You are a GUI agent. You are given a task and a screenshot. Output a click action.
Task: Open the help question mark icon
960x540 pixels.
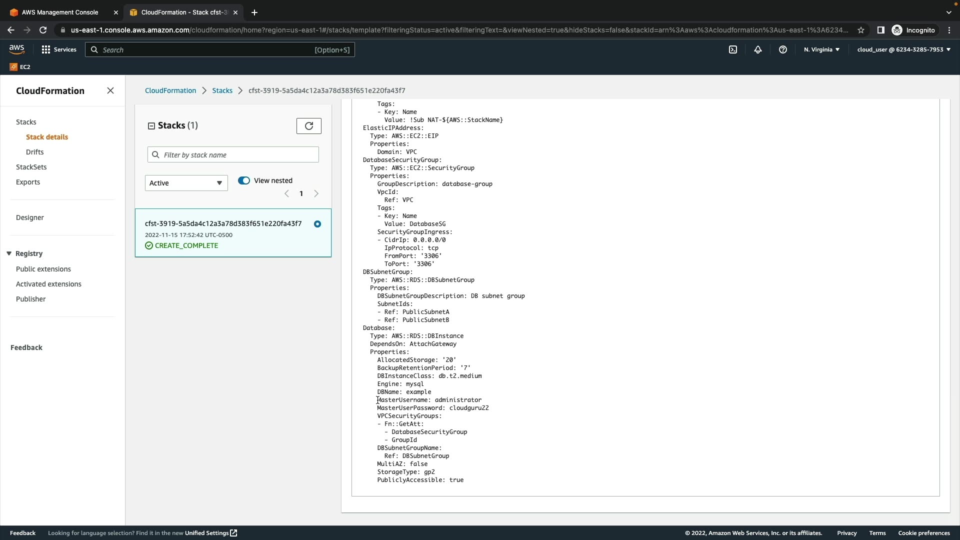coord(783,49)
